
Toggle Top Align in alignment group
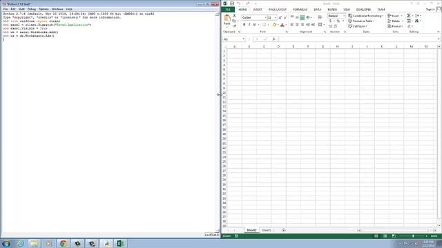(x=292, y=17)
